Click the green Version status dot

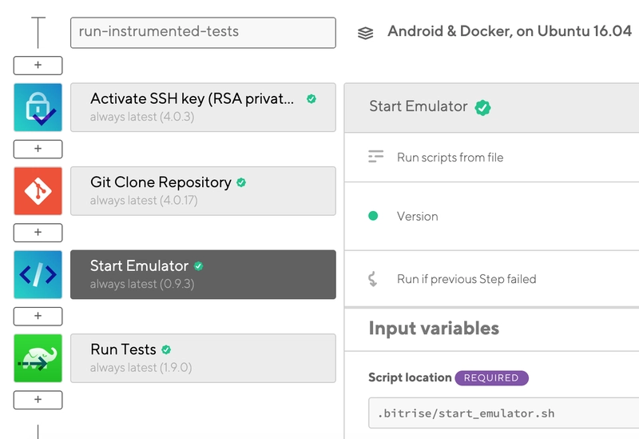pyautogui.click(x=373, y=216)
